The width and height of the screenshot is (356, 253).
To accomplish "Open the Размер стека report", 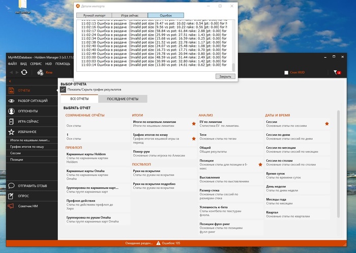I will 231,194.
